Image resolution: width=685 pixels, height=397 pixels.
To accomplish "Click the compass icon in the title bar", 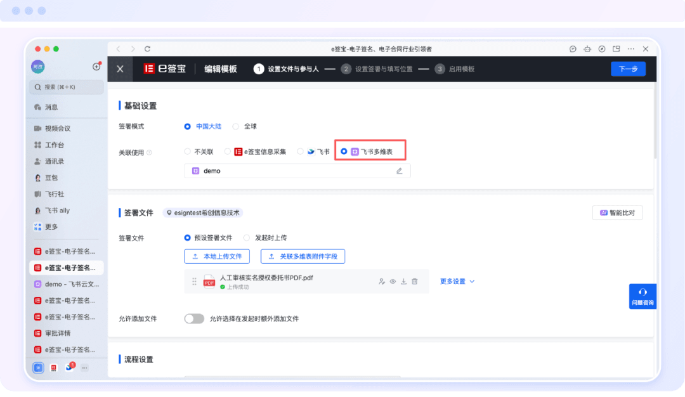I will [602, 49].
